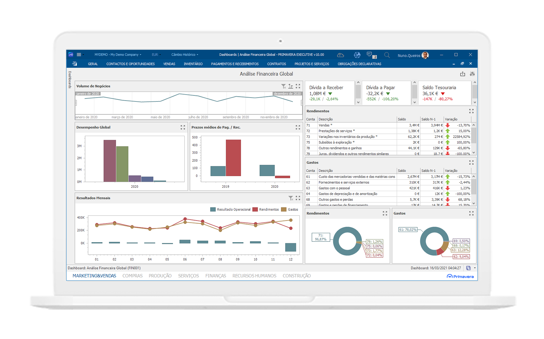Image resolution: width=544 pixels, height=339 pixels.
Task: Switch to the SERVIÇOS tab
Action: point(189,276)
